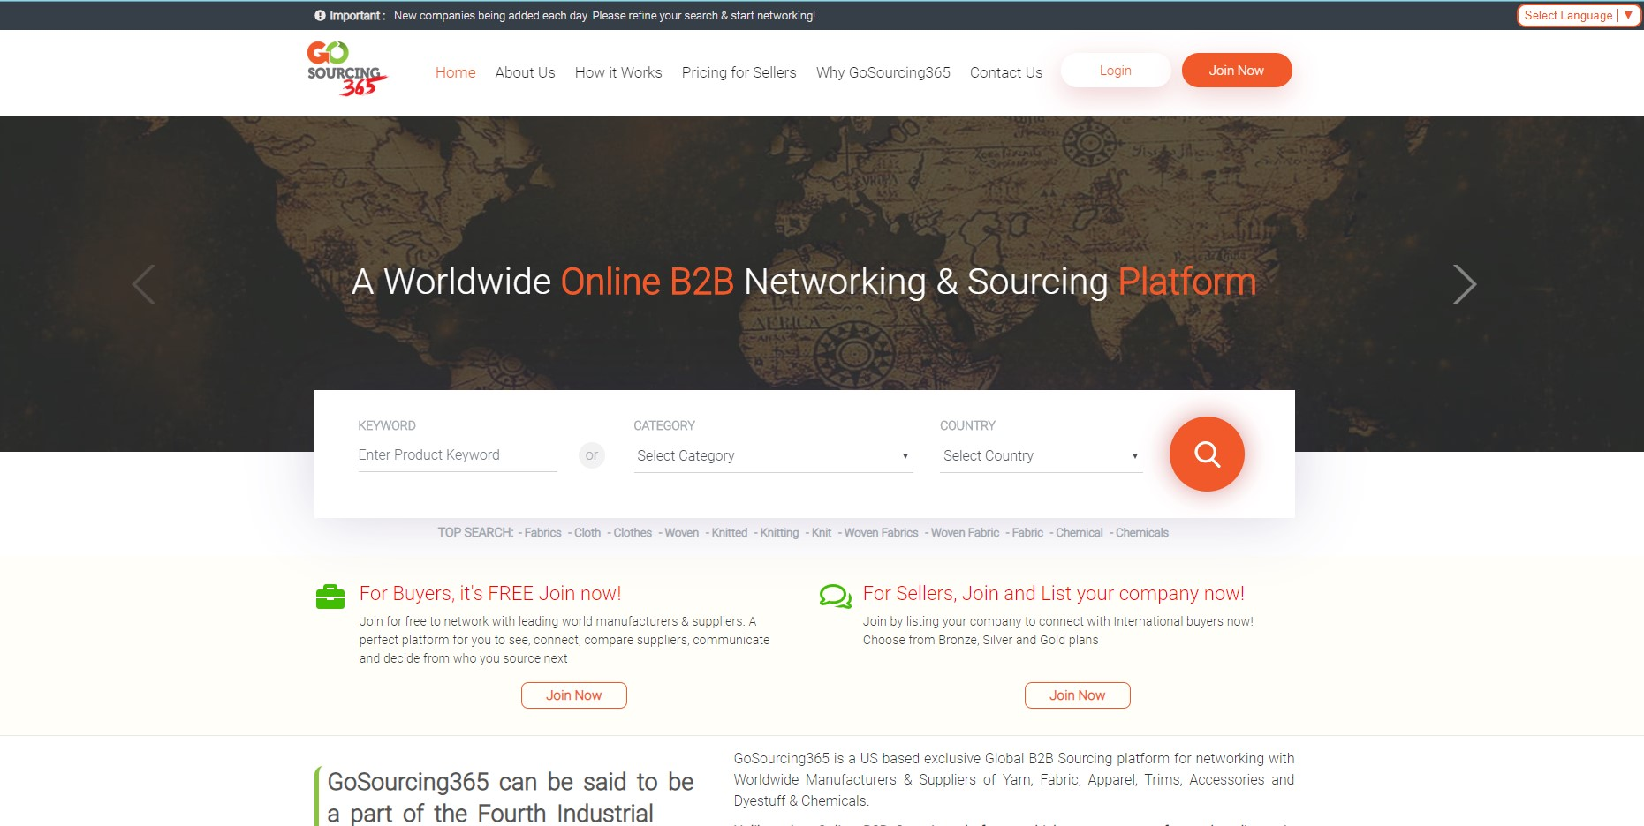Open the Select Language dropdown
The height and width of the screenshot is (826, 1644).
1579,15
